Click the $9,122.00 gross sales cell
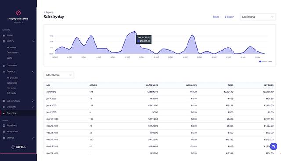This screenshot has height=161, width=281. pos(153,139)
